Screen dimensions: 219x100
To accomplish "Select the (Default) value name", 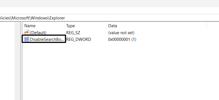I will (x=38, y=33).
